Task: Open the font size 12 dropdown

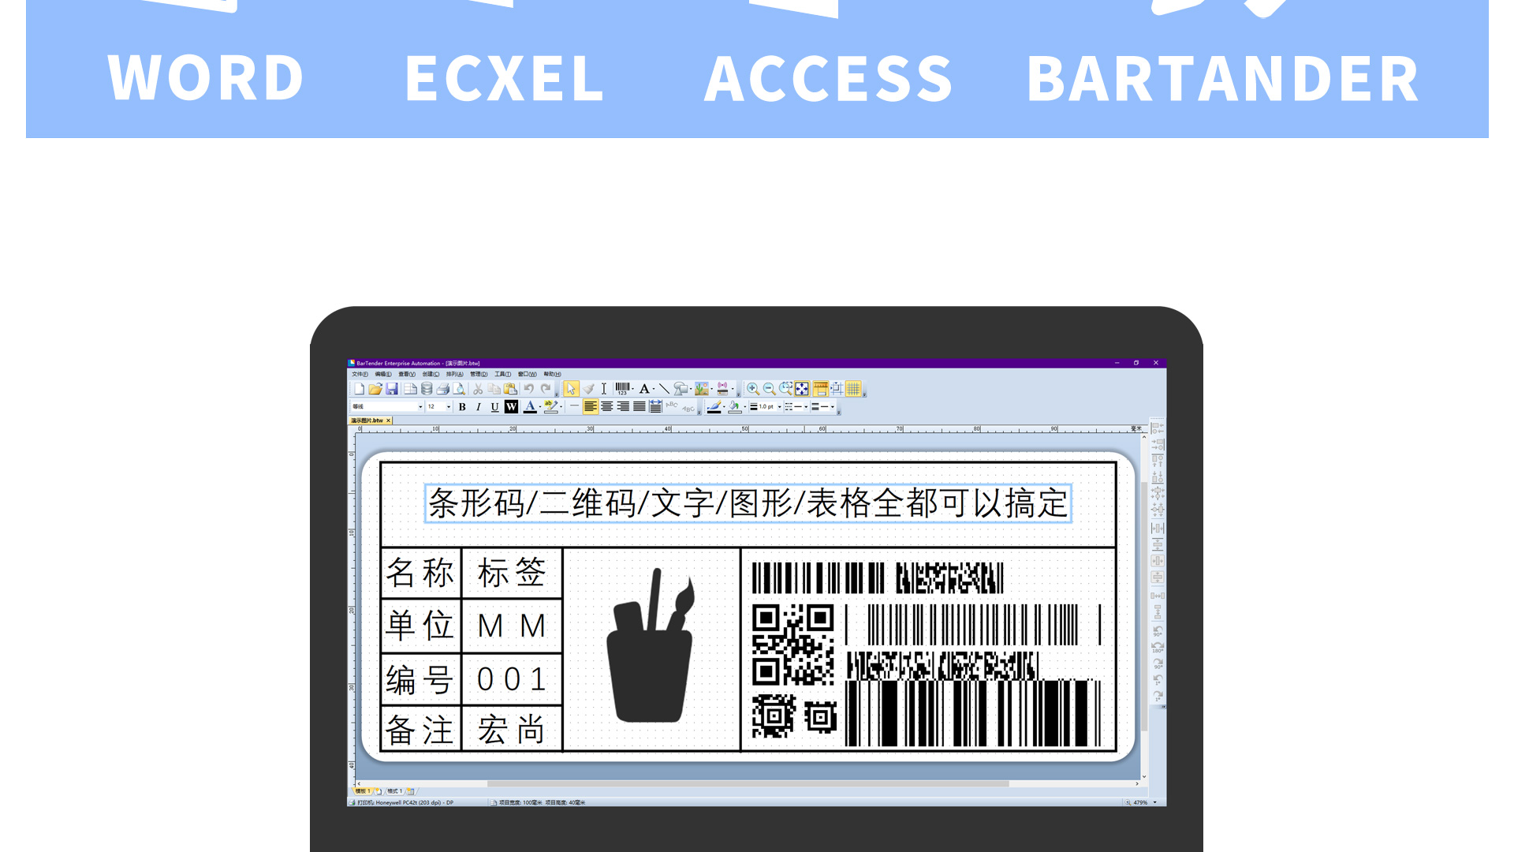Action: (x=449, y=407)
